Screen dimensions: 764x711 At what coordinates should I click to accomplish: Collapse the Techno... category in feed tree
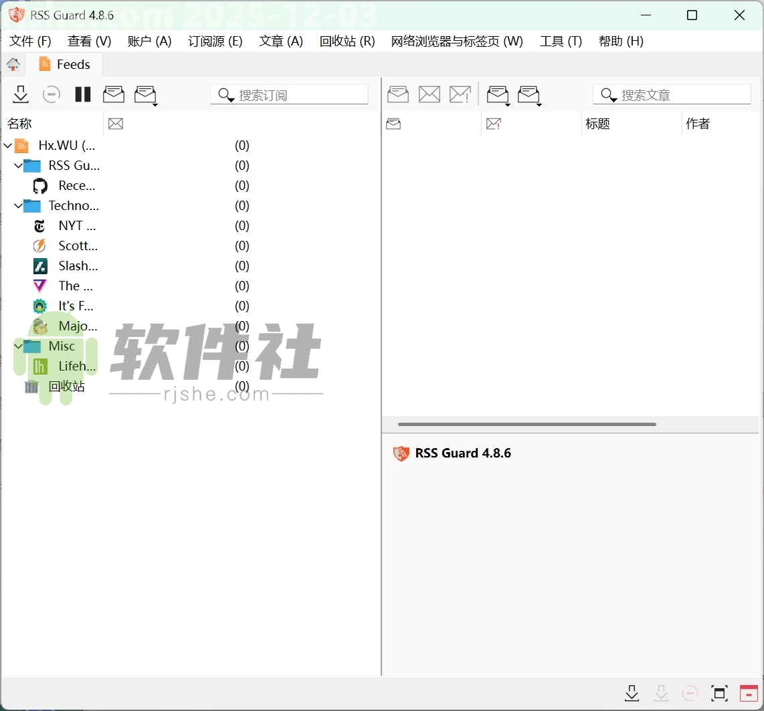coord(17,206)
